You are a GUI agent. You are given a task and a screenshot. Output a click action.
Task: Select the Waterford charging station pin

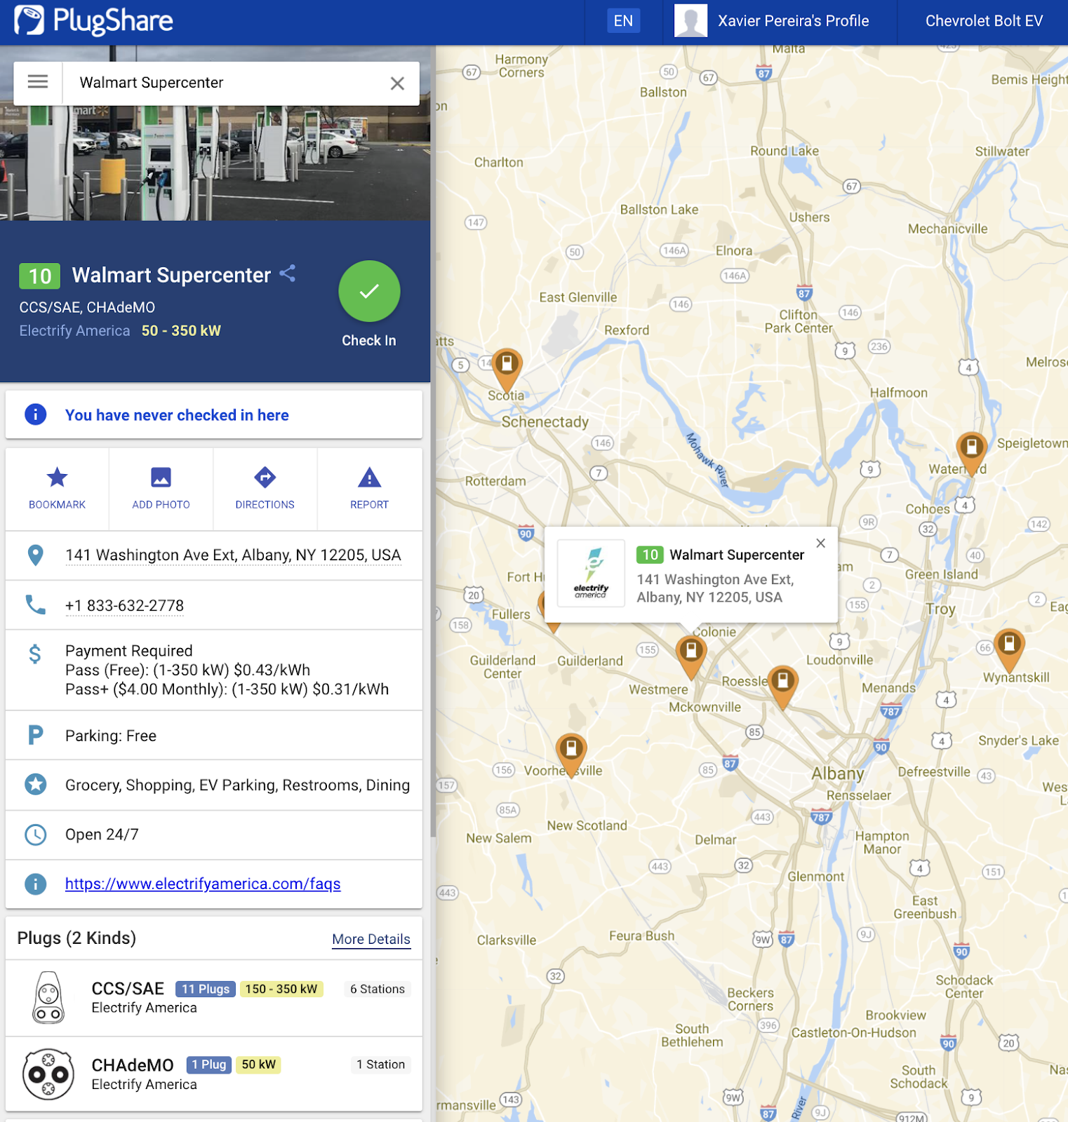972,454
